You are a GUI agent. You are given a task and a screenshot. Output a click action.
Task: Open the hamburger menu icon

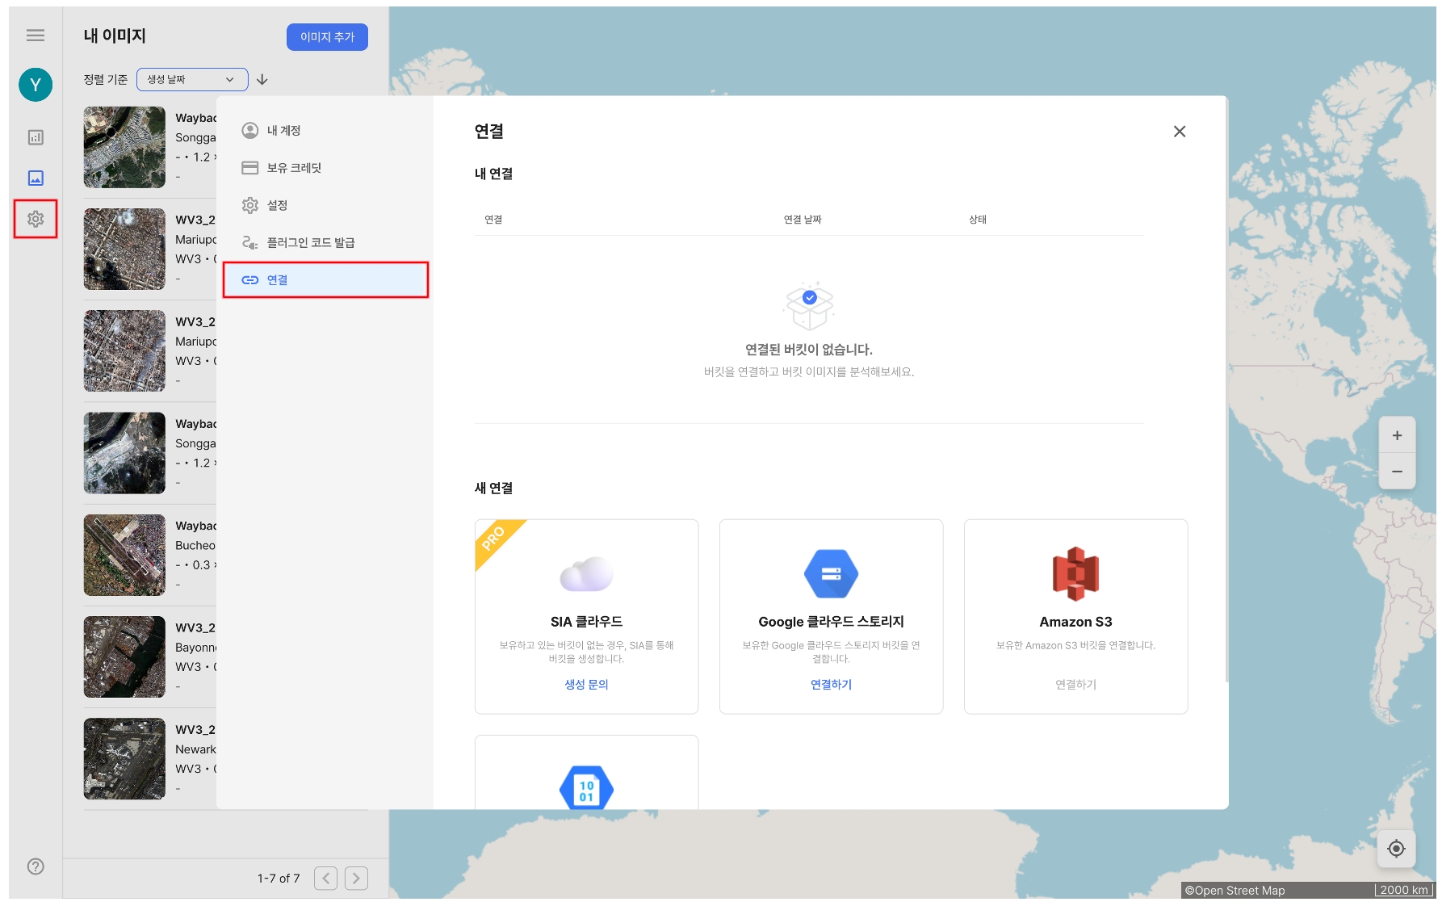point(36,36)
